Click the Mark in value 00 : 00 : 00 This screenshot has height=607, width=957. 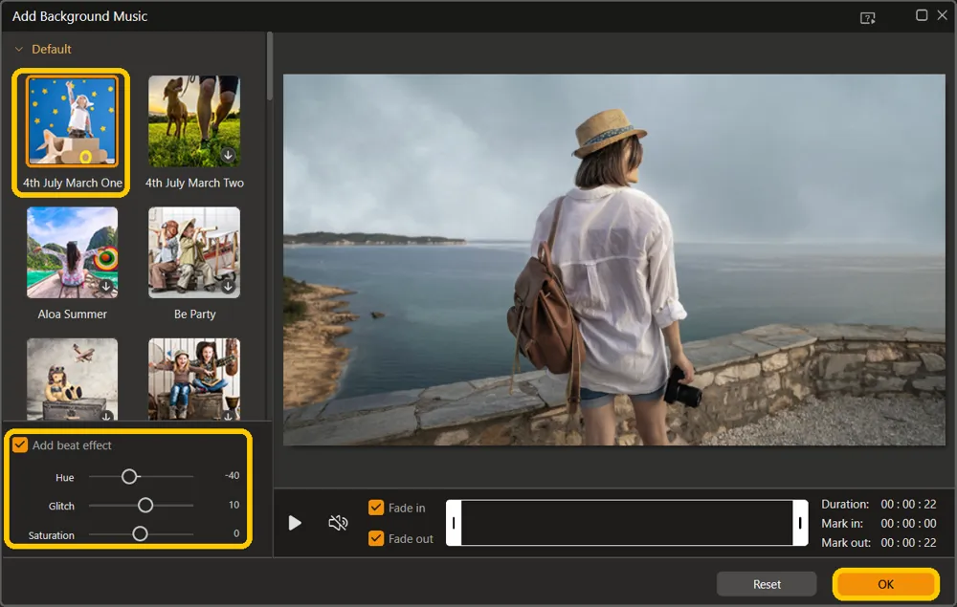point(908,524)
